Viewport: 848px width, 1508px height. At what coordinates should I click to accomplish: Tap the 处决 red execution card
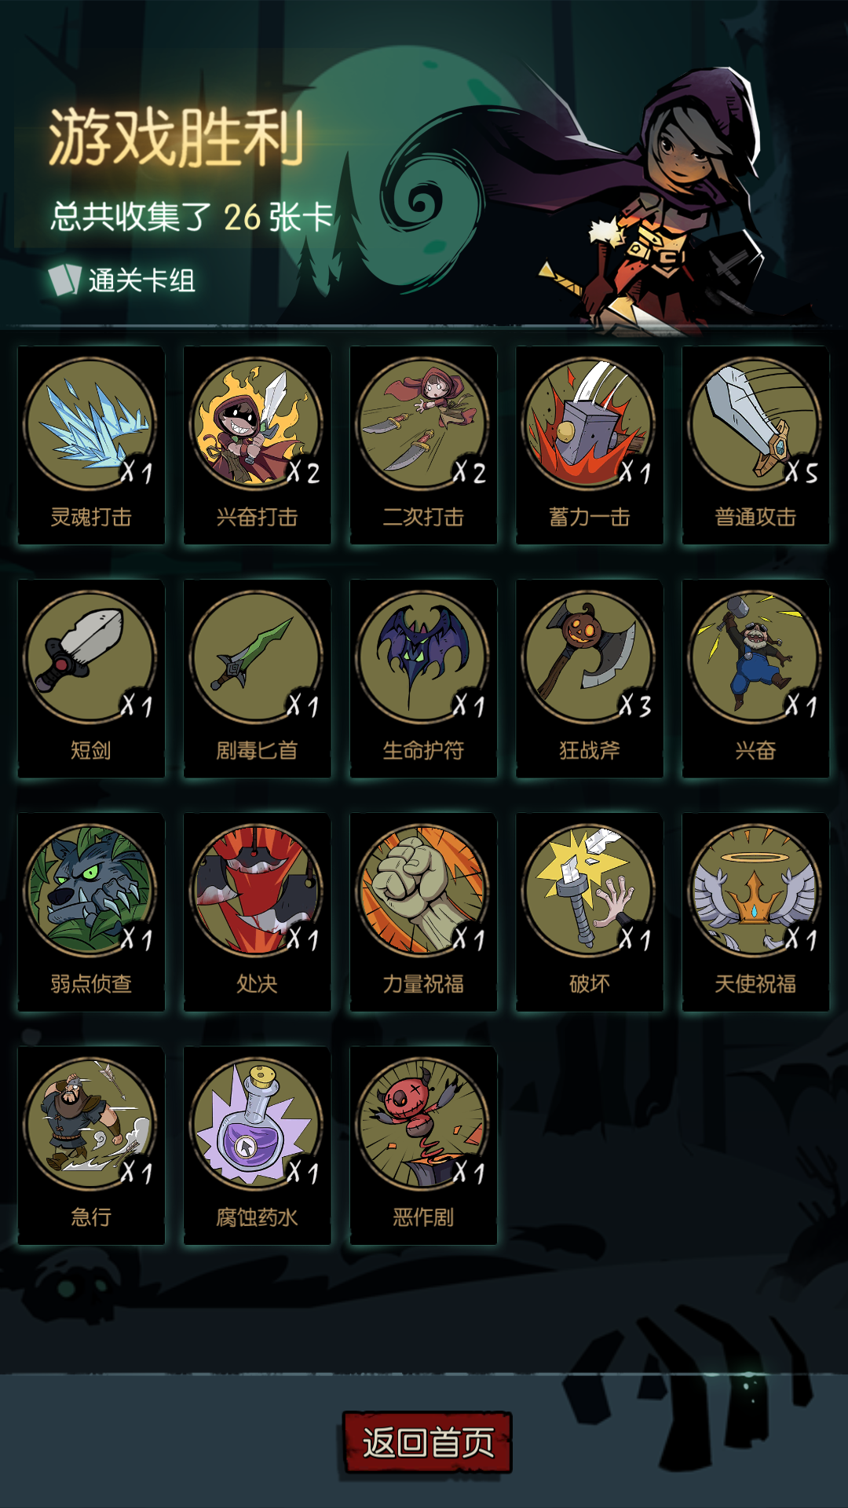coord(257,912)
